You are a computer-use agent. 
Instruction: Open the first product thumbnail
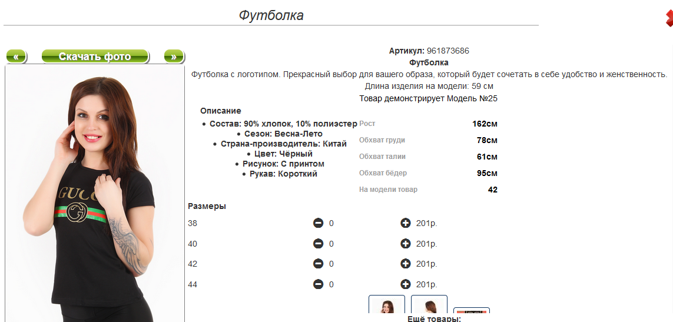(x=387, y=304)
